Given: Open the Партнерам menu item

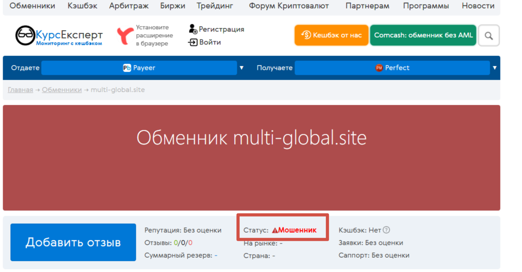Looking at the screenshot, I should coord(367,6).
